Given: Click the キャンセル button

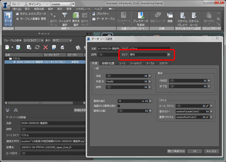Looking at the screenshot, I should click(x=212, y=151).
